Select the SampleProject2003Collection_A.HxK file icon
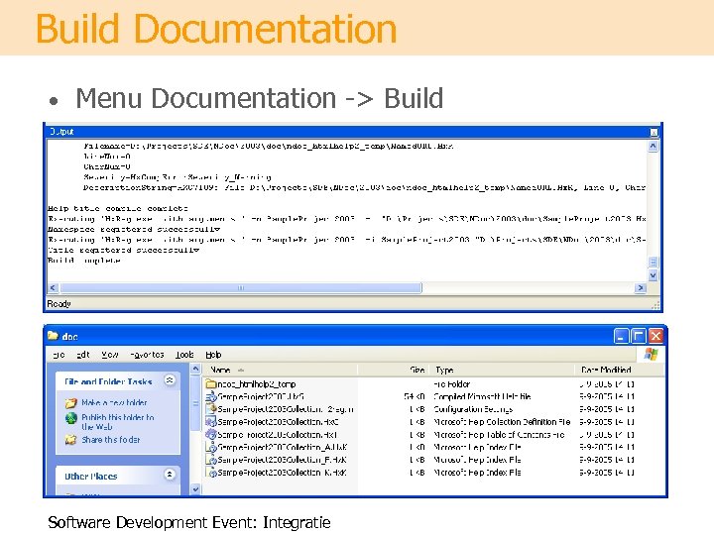714x535 pixels. (210, 447)
